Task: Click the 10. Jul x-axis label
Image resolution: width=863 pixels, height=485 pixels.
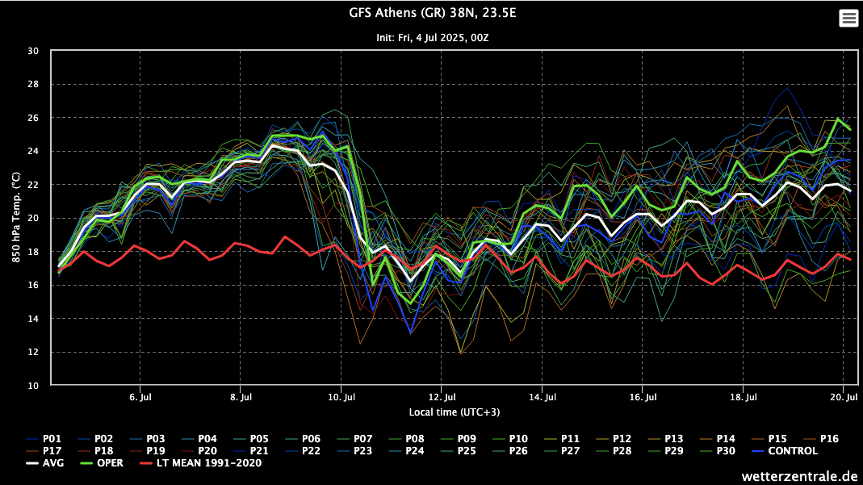Action: click(x=341, y=397)
